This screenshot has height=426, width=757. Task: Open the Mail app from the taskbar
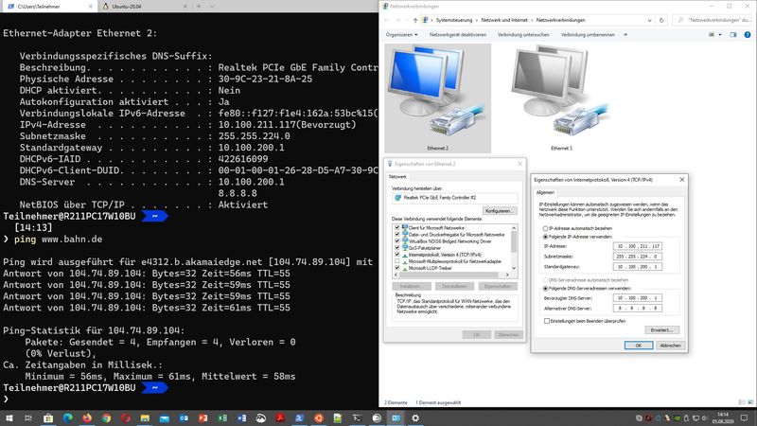tap(164, 418)
